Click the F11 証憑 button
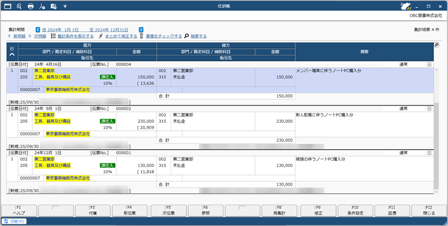448x226 pixels. (392, 211)
